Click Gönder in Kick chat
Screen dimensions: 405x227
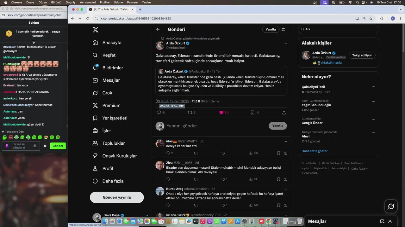pos(58,146)
